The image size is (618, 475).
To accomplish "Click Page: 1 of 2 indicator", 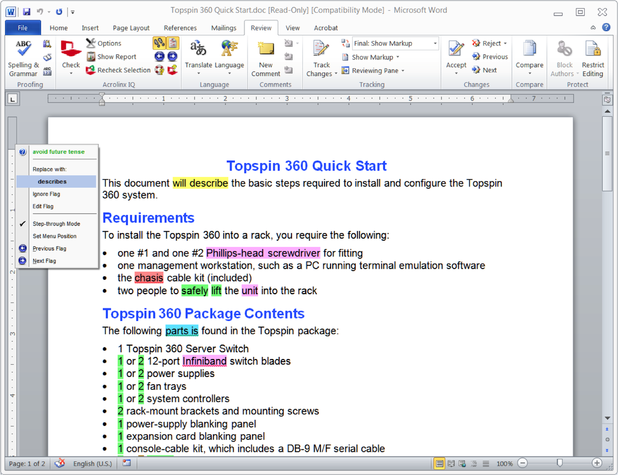I will (27, 463).
